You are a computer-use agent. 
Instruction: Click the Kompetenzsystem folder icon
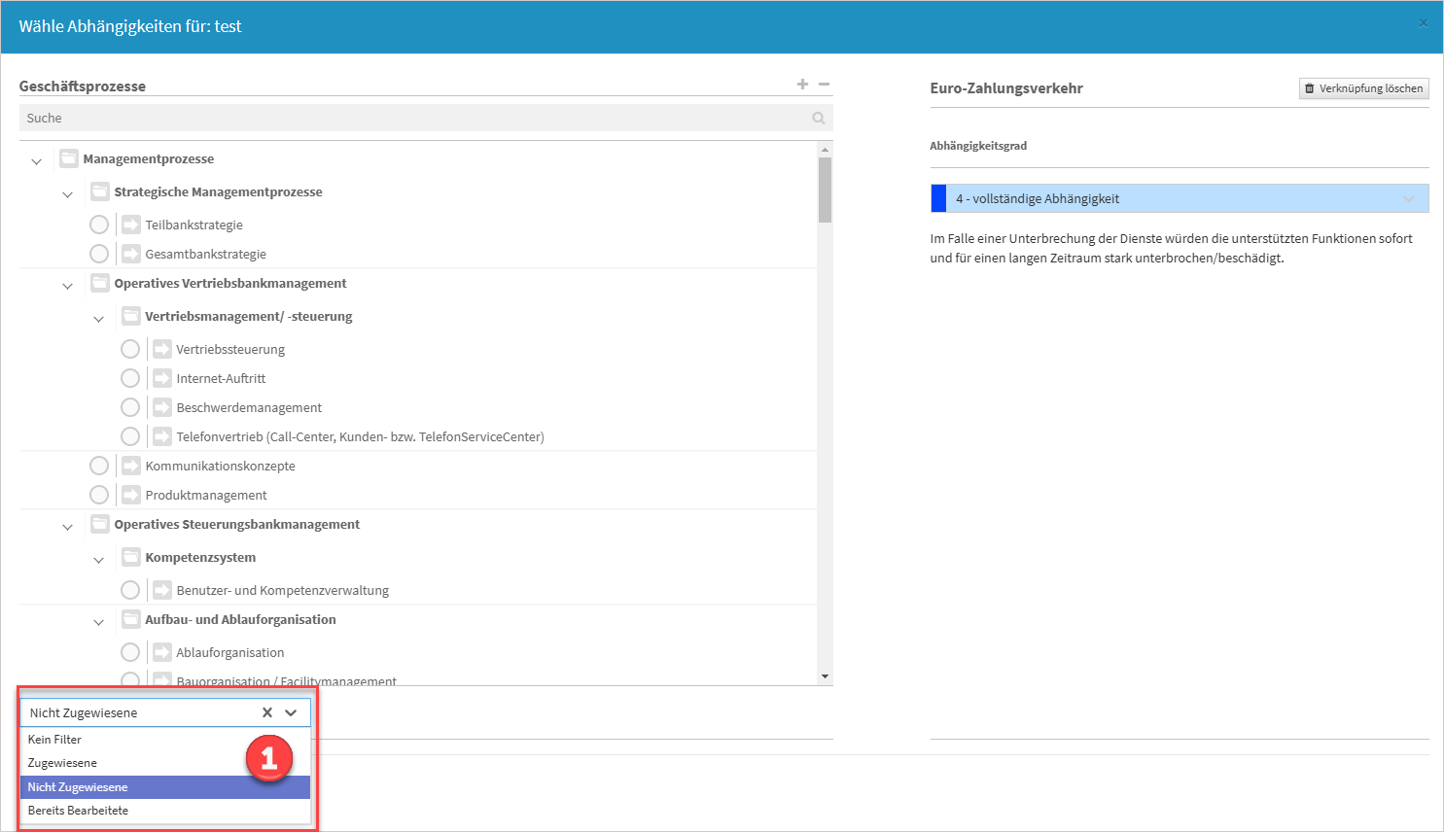[x=131, y=557]
